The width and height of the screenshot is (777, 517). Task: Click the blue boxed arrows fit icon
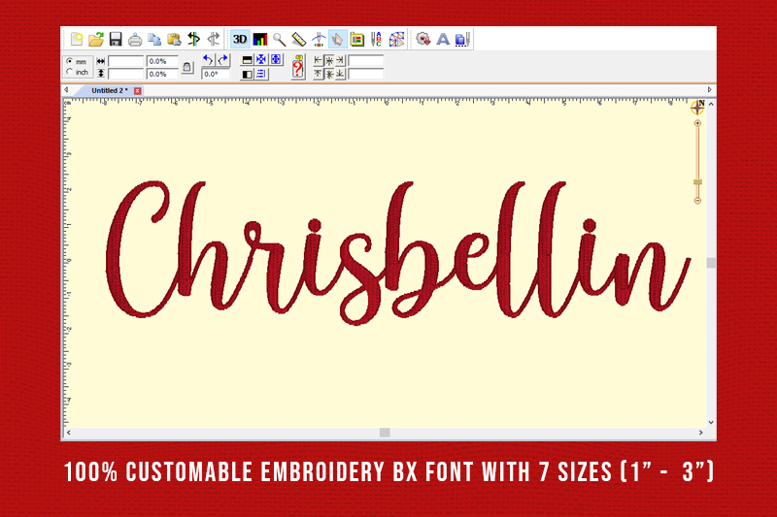(276, 60)
